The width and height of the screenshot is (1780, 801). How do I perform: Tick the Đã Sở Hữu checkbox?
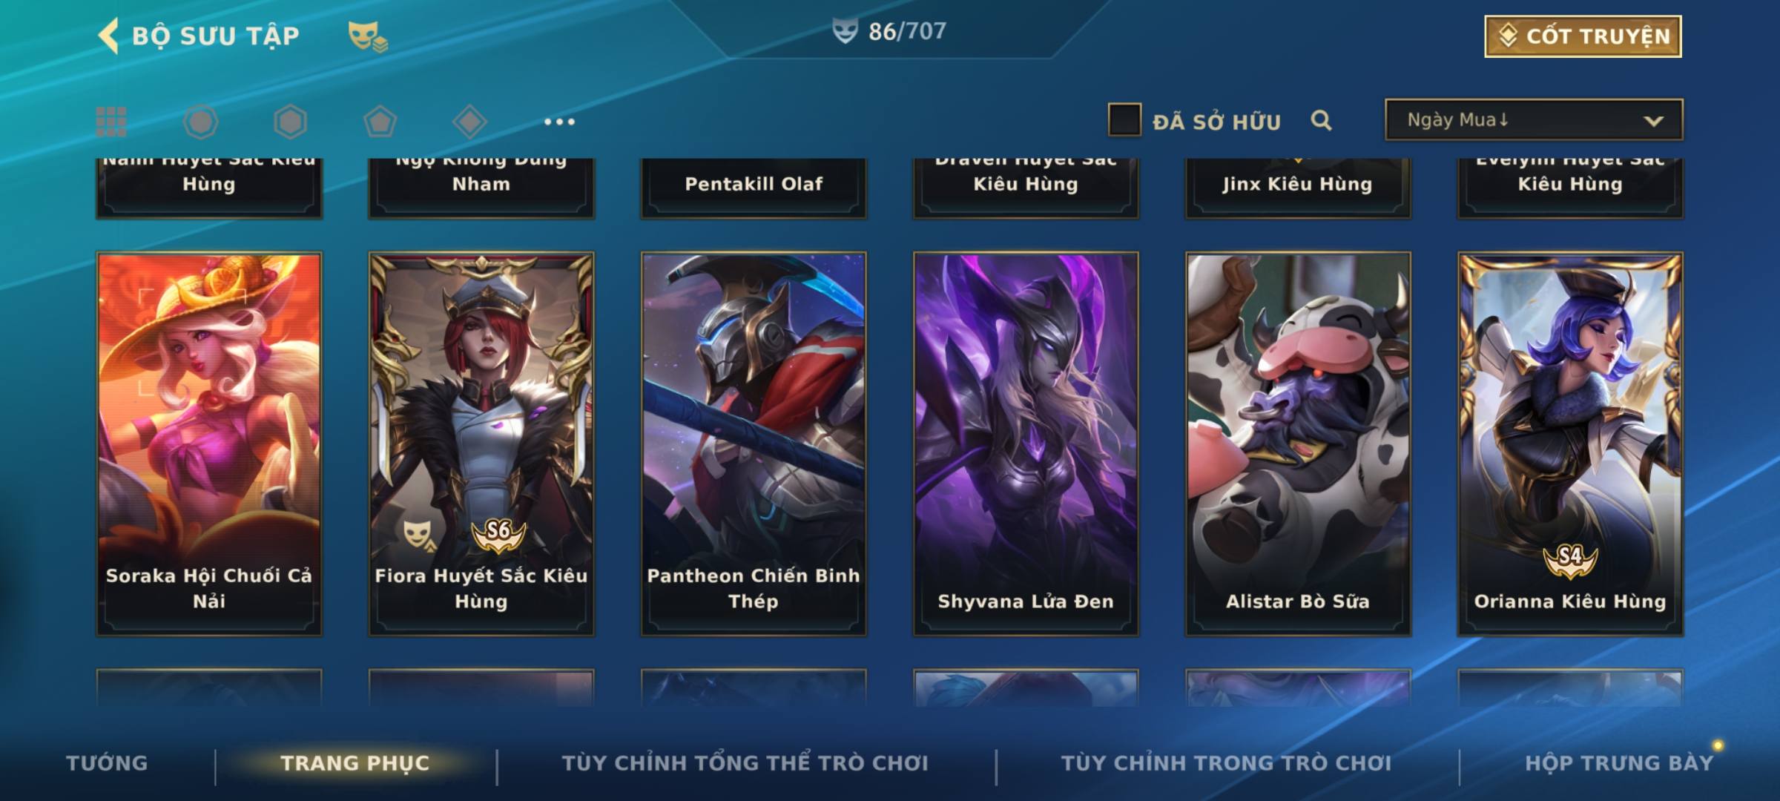[x=1124, y=120]
